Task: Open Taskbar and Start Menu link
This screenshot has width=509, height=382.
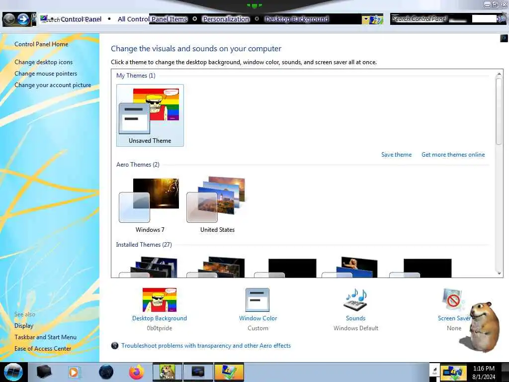Action: click(x=45, y=337)
